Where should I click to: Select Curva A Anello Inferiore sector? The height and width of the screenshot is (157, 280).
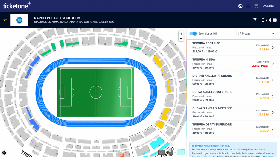(x=233, y=96)
